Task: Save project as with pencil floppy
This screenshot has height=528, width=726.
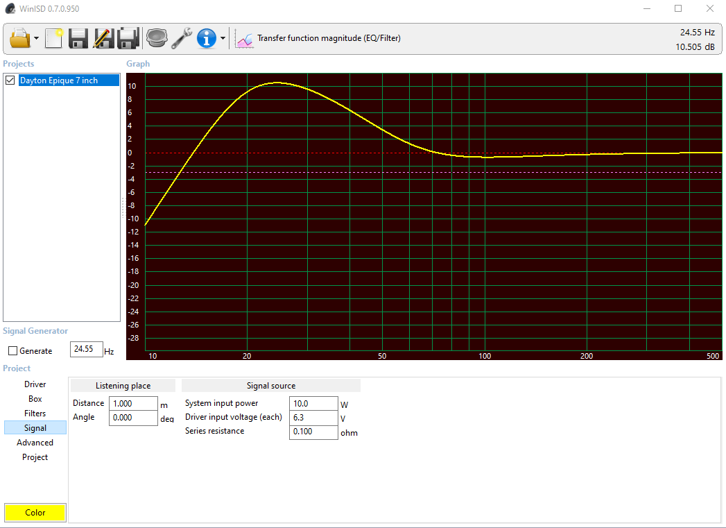Action: pyautogui.click(x=103, y=38)
